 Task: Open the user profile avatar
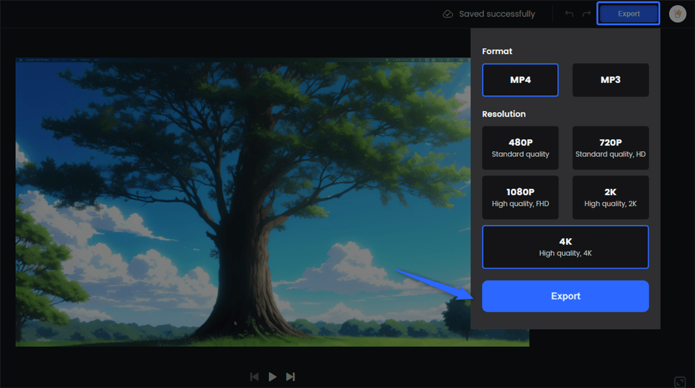tap(678, 14)
